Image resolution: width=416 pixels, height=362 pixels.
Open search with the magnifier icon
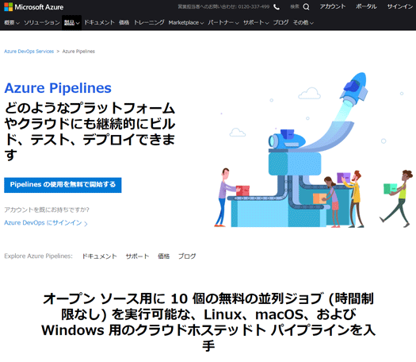[306, 7]
